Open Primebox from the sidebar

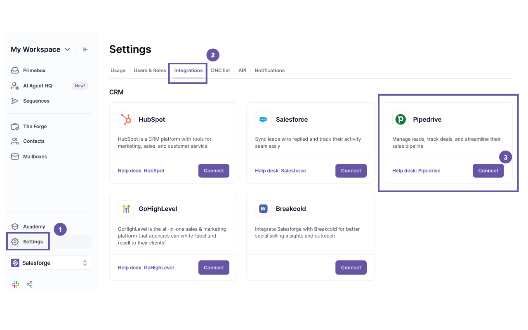(34, 71)
